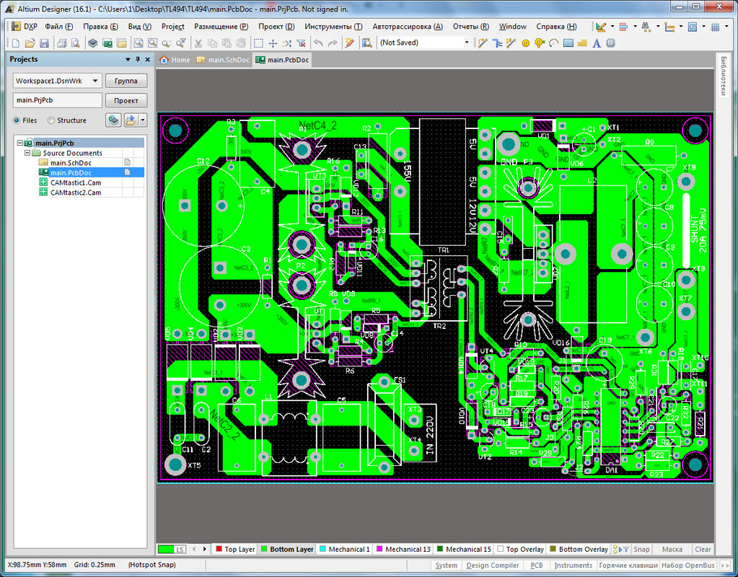Select the Structure radio button

50,120
